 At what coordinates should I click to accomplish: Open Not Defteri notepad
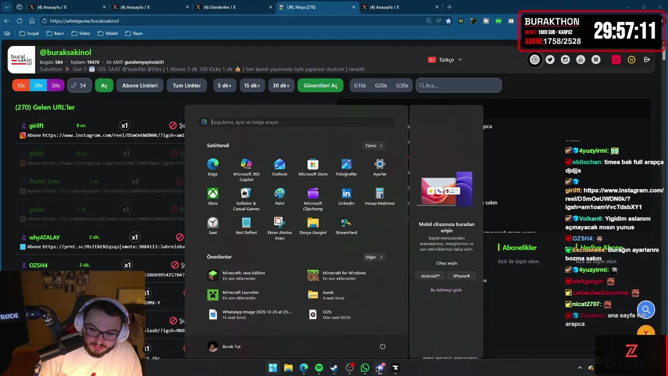pos(246,226)
